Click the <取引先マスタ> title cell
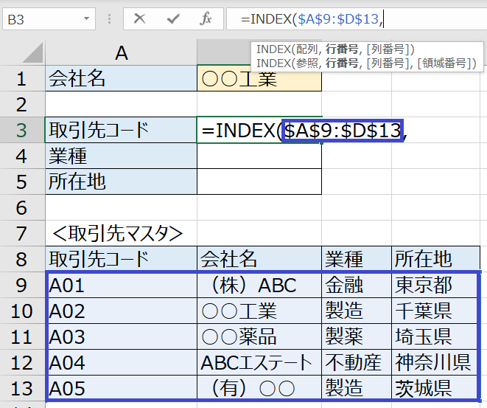The width and height of the screenshot is (487, 408). (x=121, y=233)
